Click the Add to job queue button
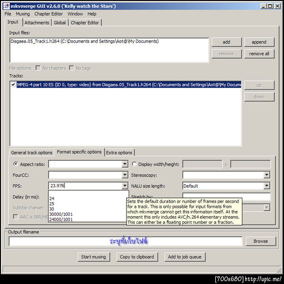The width and height of the screenshot is (284, 284). click(185, 257)
